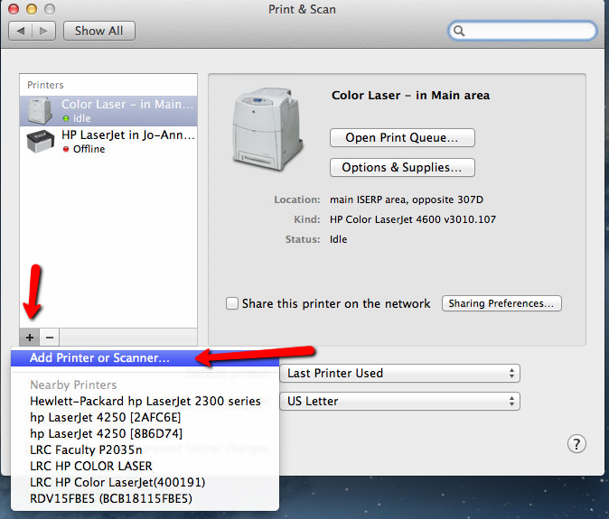This screenshot has width=609, height=519.
Task: Click the Nearby Printers header label
Action: pyautogui.click(x=73, y=385)
